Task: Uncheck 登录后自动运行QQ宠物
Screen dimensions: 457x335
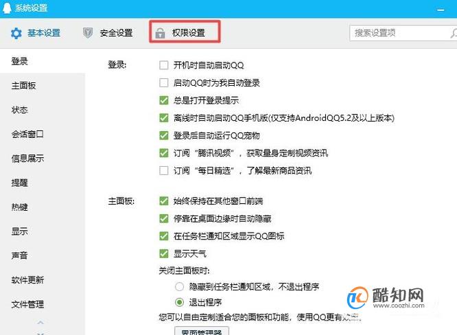Action: click(164, 135)
